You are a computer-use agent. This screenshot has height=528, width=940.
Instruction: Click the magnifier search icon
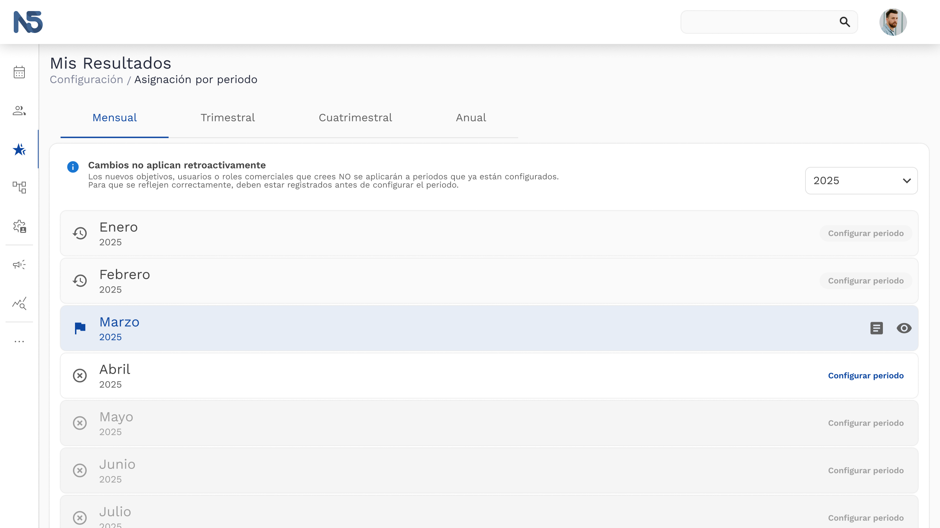point(845,22)
